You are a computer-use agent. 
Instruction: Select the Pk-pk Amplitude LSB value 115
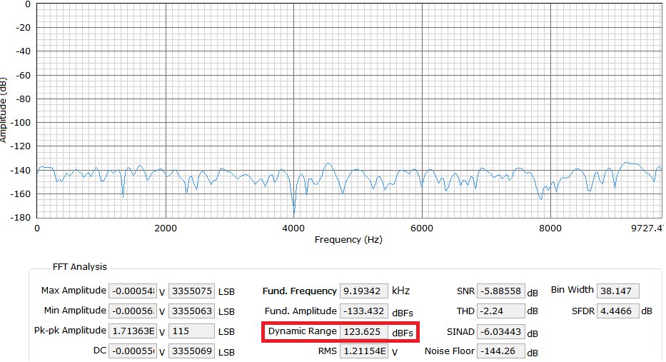click(191, 331)
